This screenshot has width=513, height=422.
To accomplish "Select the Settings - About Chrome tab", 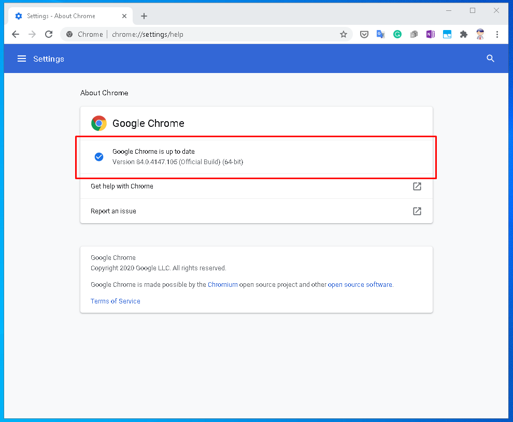I will tap(70, 16).
